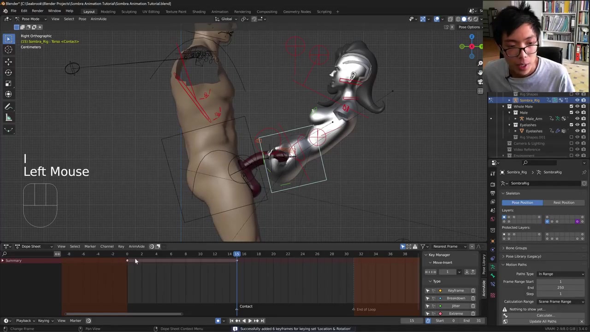The width and height of the screenshot is (590, 332).
Task: Select the Annotate pencil tool
Action: (x=8, y=107)
